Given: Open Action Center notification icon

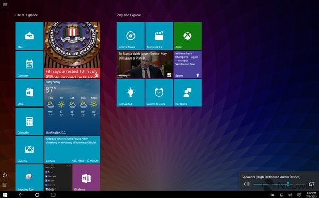Looking at the screenshot, I should [x=299, y=195].
